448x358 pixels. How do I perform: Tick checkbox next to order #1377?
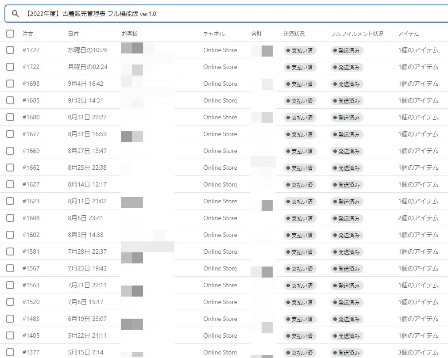pyautogui.click(x=10, y=352)
